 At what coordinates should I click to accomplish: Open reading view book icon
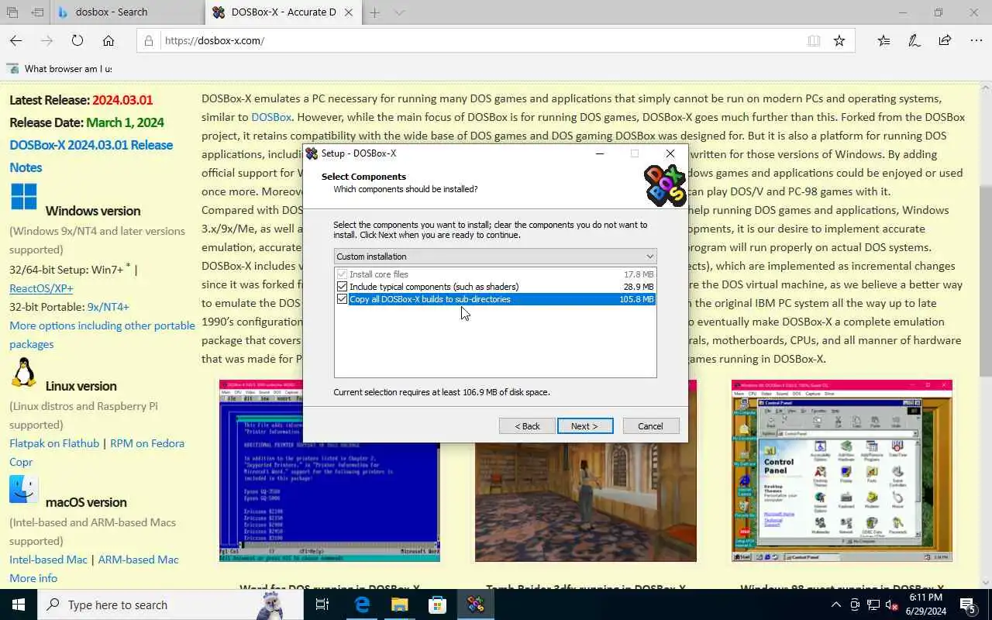tap(814, 40)
